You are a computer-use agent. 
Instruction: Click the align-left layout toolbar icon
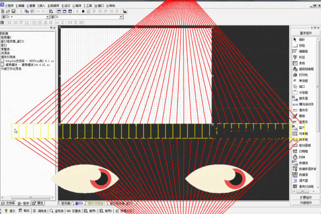tap(10, 23)
